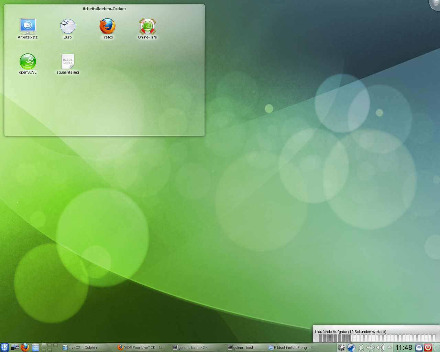Select the squashfs.img file
Viewport: 440px width, 352px height.
pos(68,62)
